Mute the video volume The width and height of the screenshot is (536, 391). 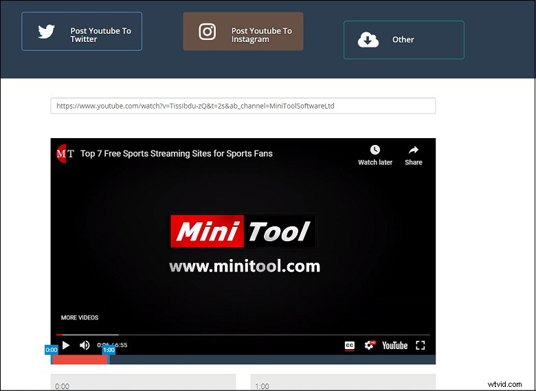85,345
